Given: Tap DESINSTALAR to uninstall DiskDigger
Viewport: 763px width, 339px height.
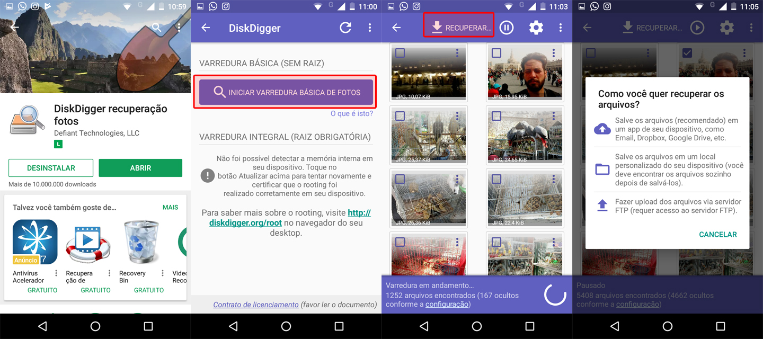Looking at the screenshot, I should coord(51,168).
